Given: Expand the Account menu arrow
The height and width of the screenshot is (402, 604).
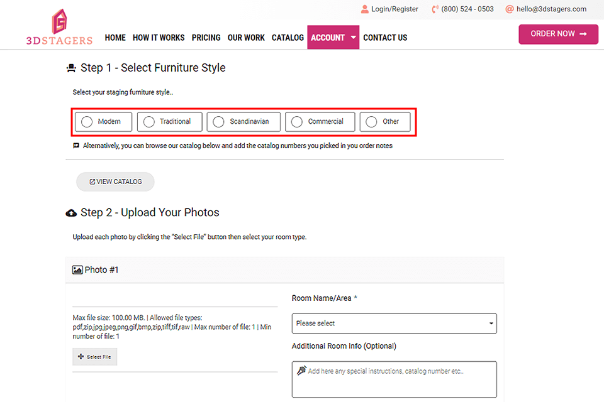Looking at the screenshot, I should pos(354,38).
